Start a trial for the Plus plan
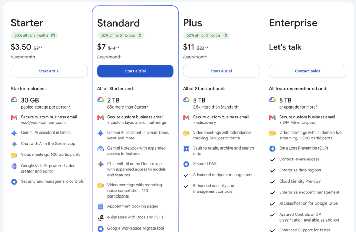356x232 pixels. (x=221, y=71)
